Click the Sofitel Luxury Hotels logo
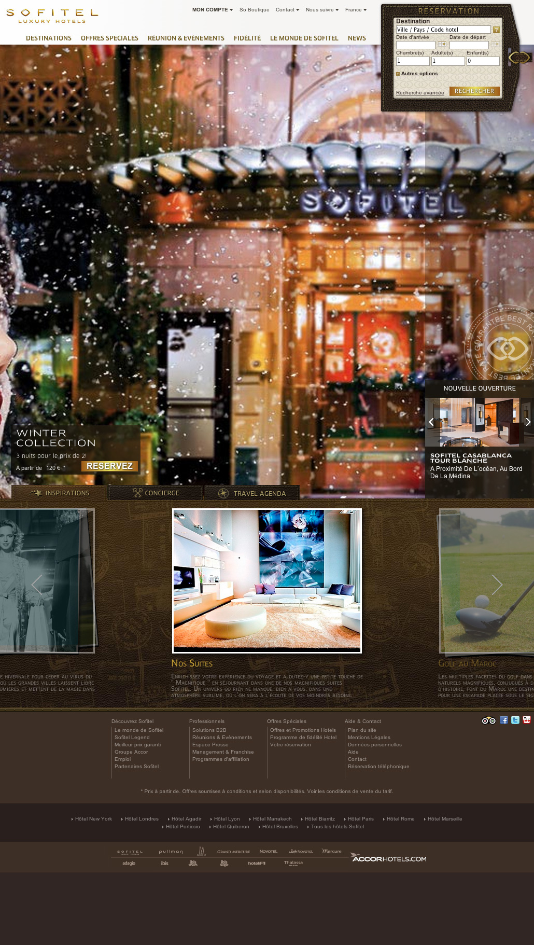The height and width of the screenshot is (945, 534). click(x=52, y=16)
